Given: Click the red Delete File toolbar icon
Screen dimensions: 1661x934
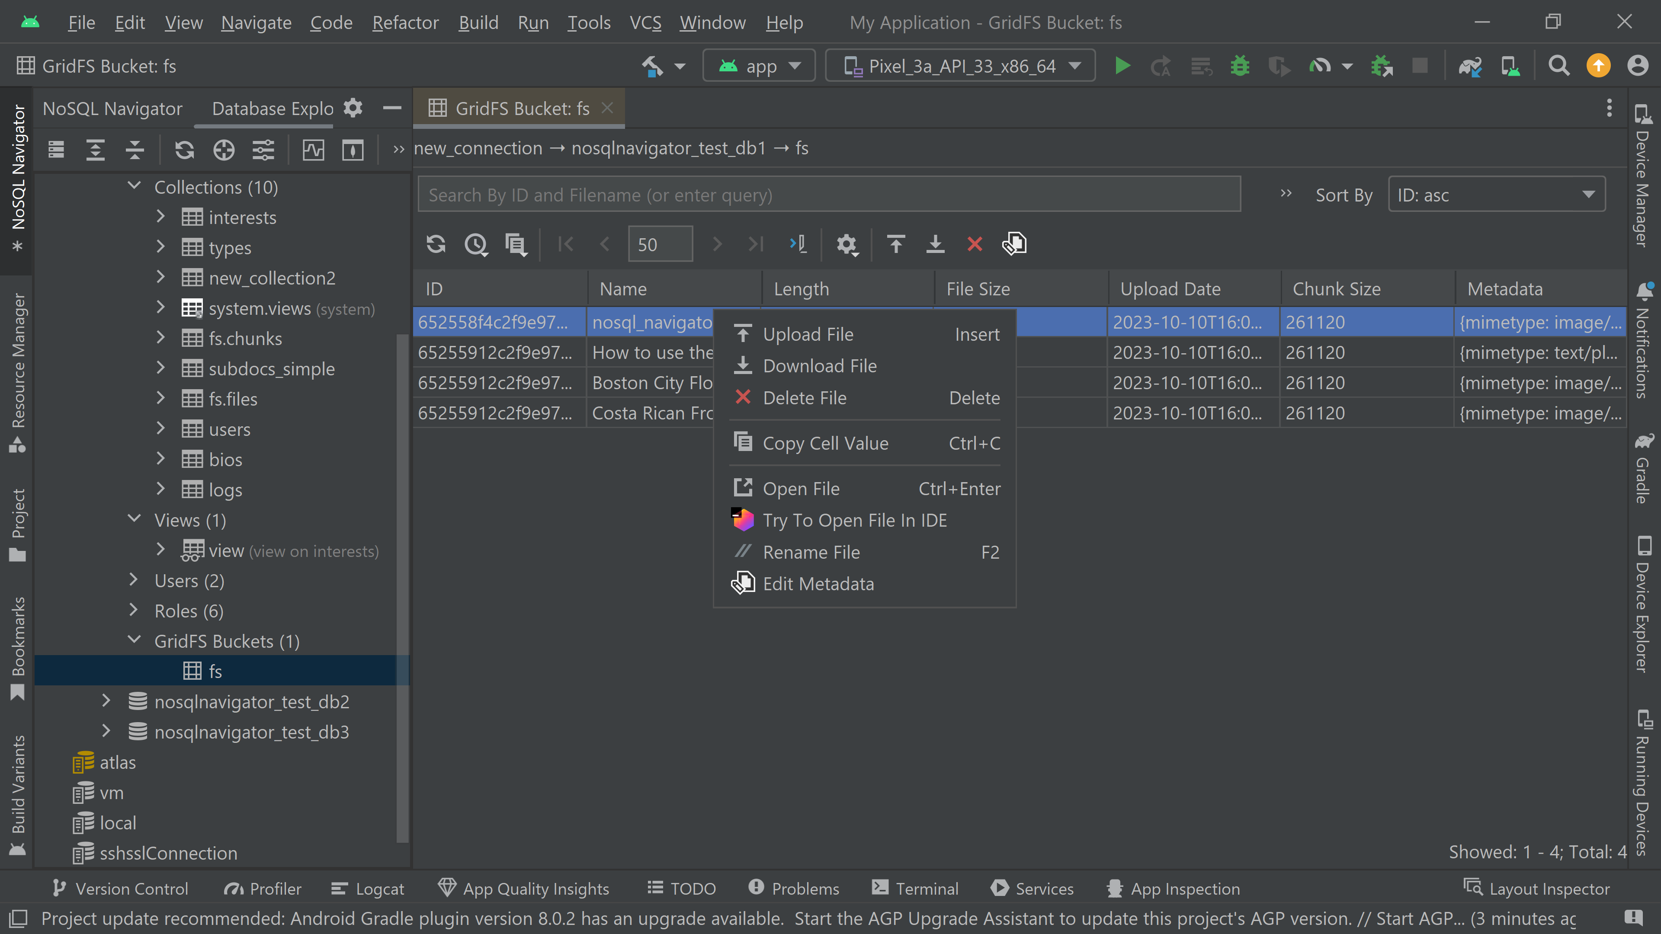Looking at the screenshot, I should (974, 244).
